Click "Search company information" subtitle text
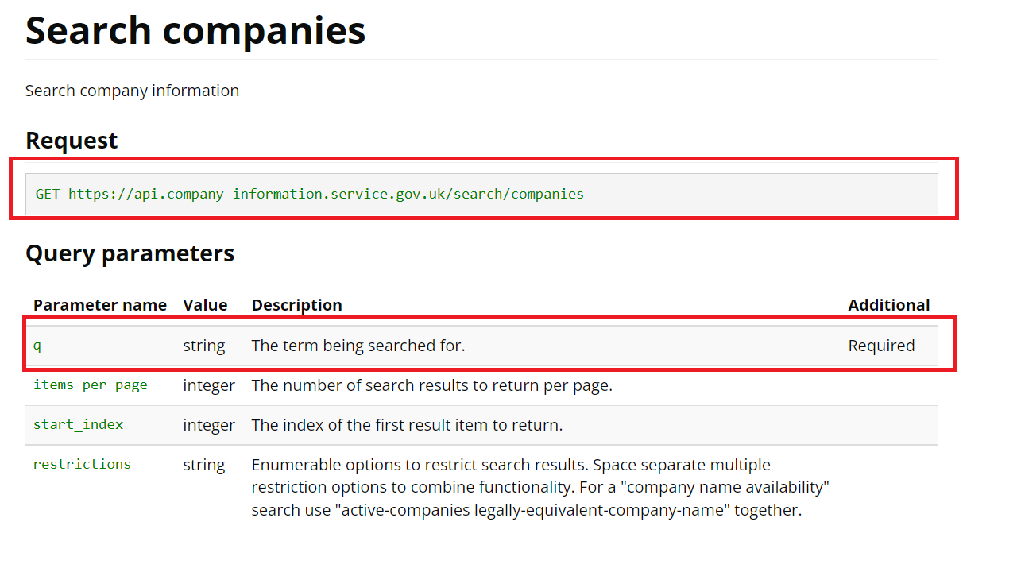Image resolution: width=1017 pixels, height=572 pixels. [x=132, y=91]
